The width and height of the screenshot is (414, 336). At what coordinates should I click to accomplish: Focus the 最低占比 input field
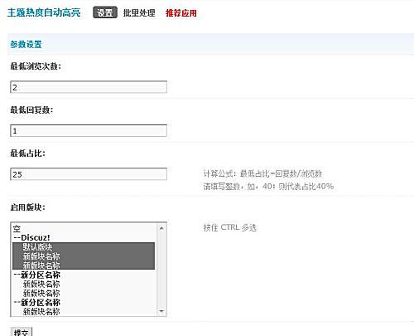click(89, 174)
